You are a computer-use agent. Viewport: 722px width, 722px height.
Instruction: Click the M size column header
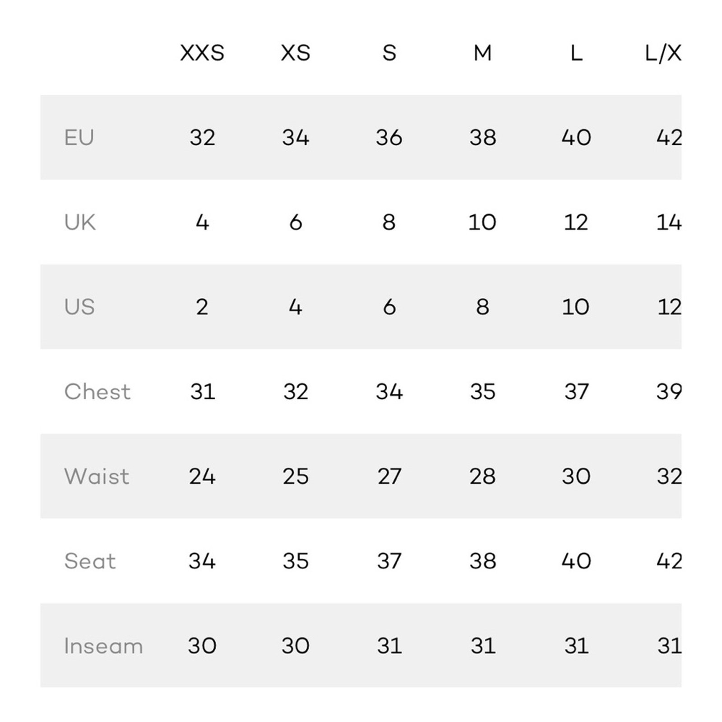(482, 53)
